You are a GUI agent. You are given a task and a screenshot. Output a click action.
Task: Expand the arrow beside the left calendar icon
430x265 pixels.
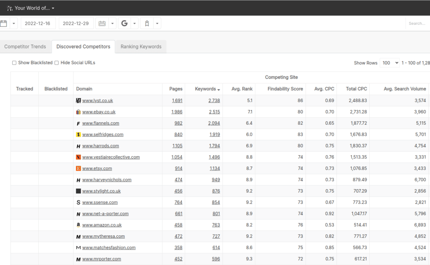[13, 23]
